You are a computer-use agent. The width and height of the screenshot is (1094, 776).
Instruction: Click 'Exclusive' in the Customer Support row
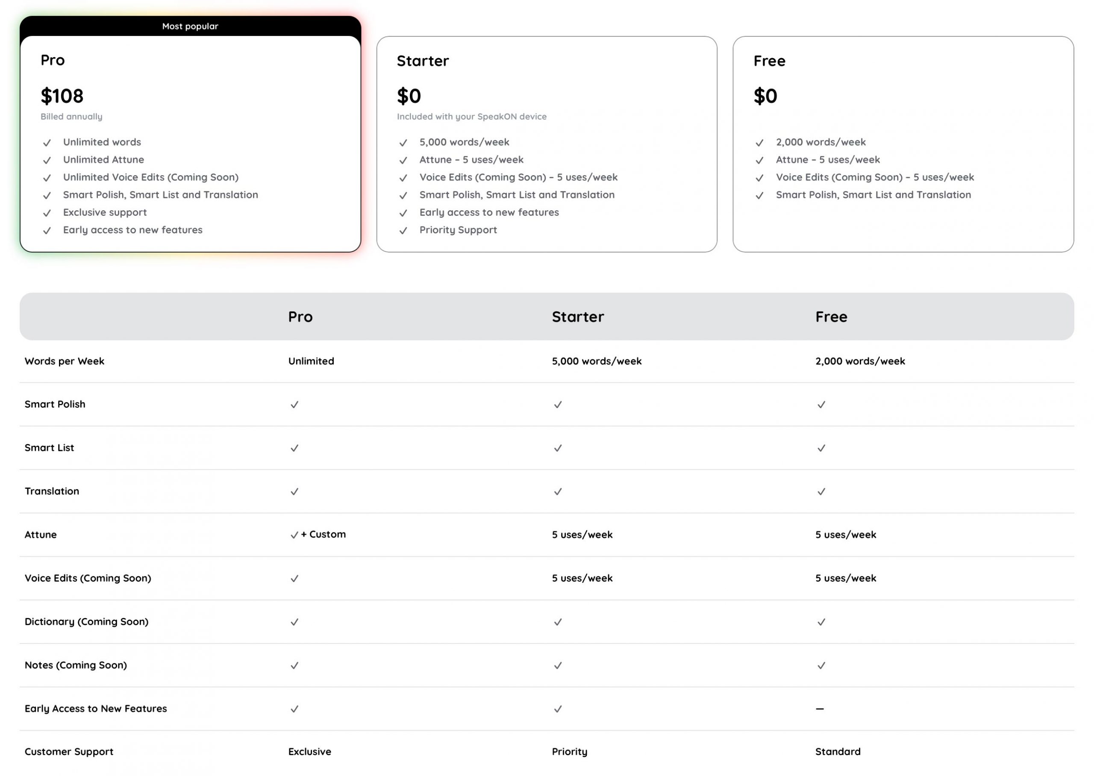click(309, 752)
